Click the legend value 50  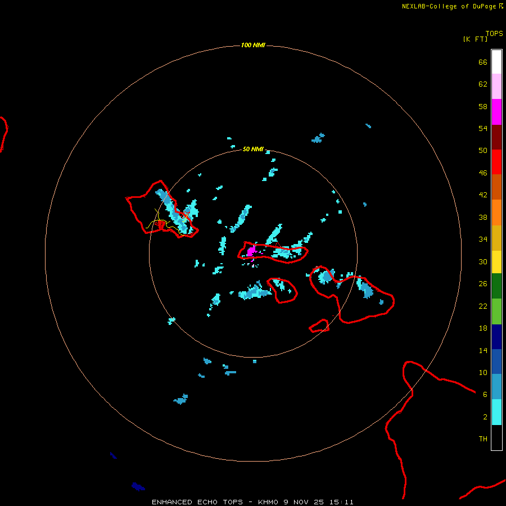click(483, 151)
